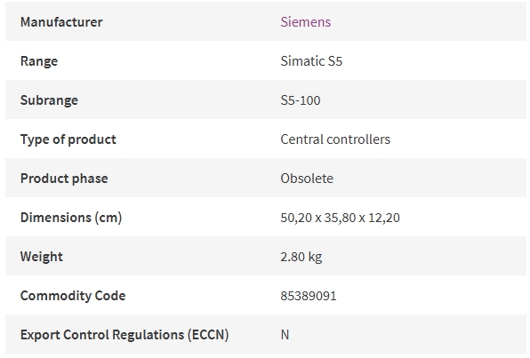Select the ECCN value N
530x358 pixels.
[285, 335]
